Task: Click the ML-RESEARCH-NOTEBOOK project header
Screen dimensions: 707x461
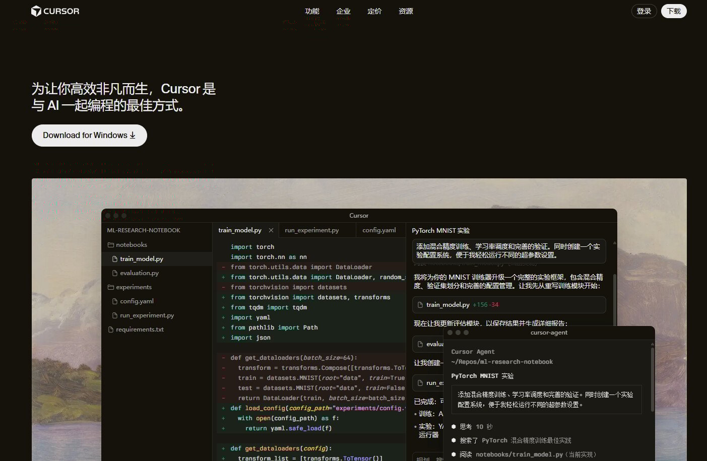Action: coord(144,230)
